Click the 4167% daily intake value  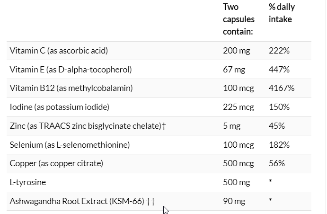coord(281,88)
